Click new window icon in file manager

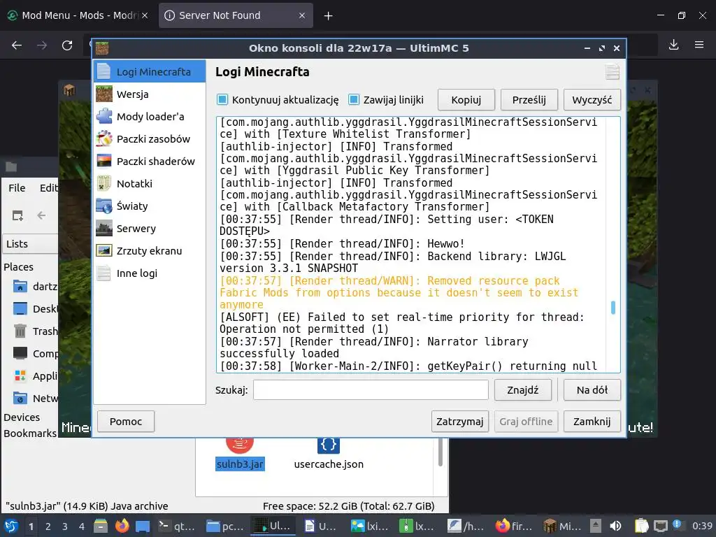pos(17,215)
